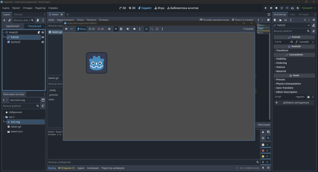Add a new node with plus icon
Screen dimensions: 318x172
click(4, 20)
